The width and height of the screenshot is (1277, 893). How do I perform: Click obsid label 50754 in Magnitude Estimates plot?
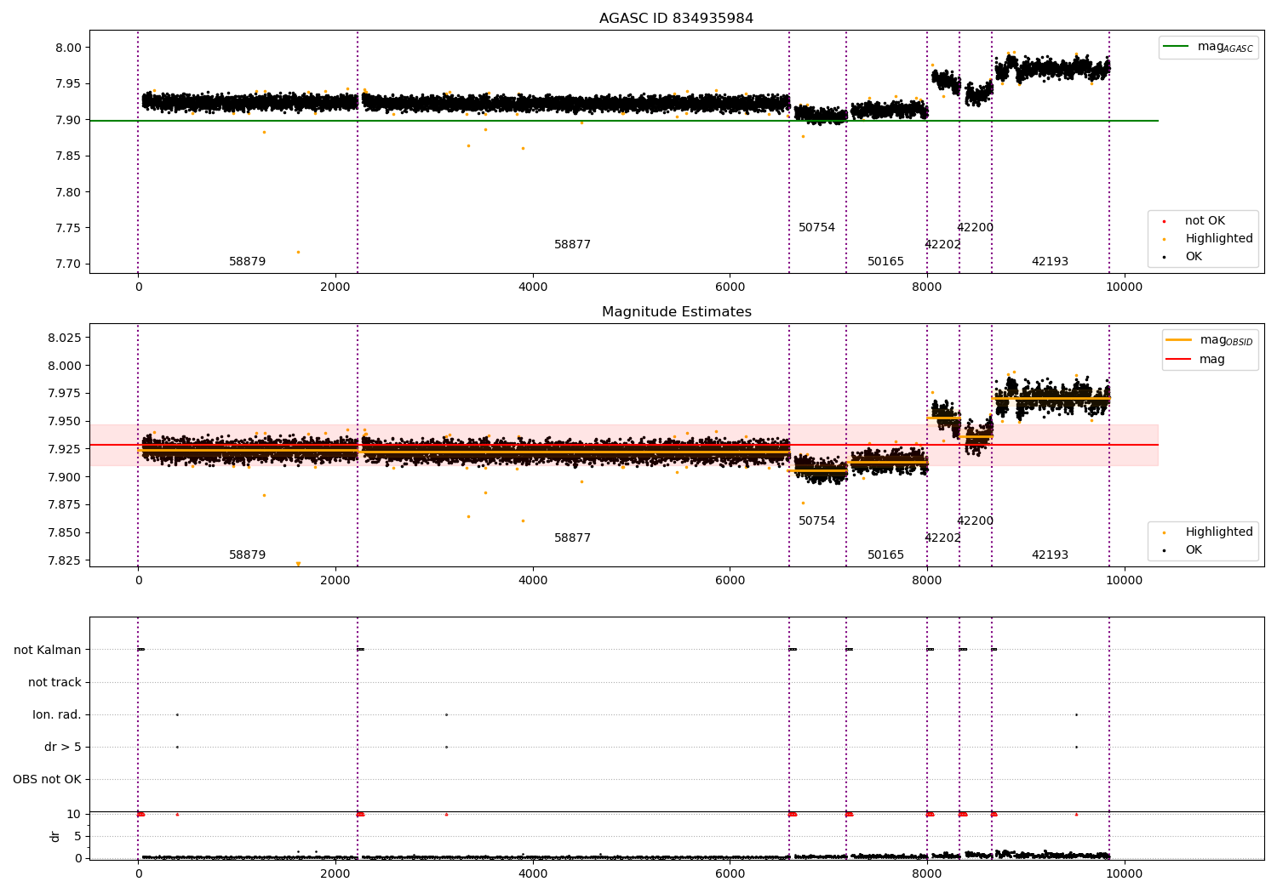(x=816, y=521)
